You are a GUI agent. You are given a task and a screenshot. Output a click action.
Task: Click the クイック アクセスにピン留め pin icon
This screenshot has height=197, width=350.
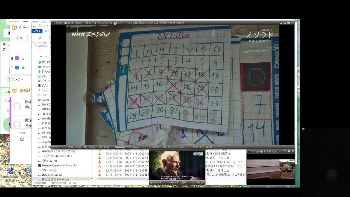point(40,38)
